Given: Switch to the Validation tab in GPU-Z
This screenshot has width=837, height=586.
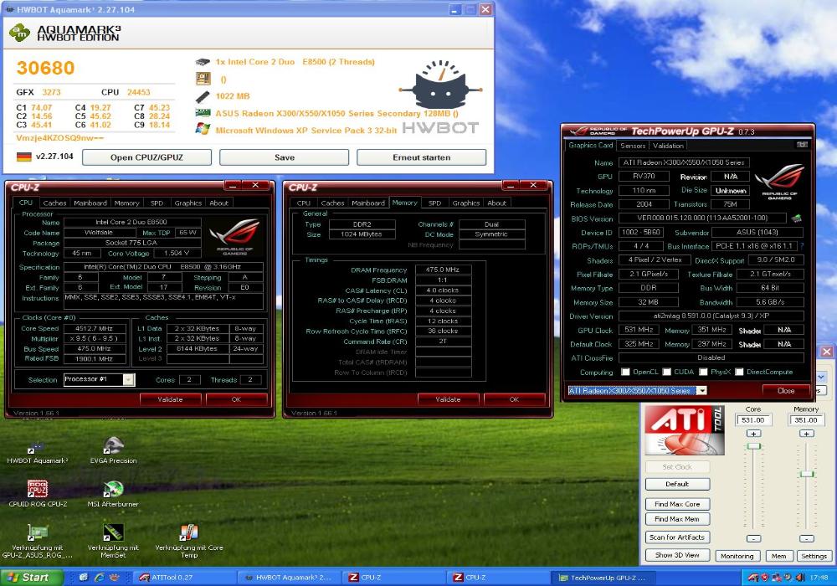Looking at the screenshot, I should (668, 145).
